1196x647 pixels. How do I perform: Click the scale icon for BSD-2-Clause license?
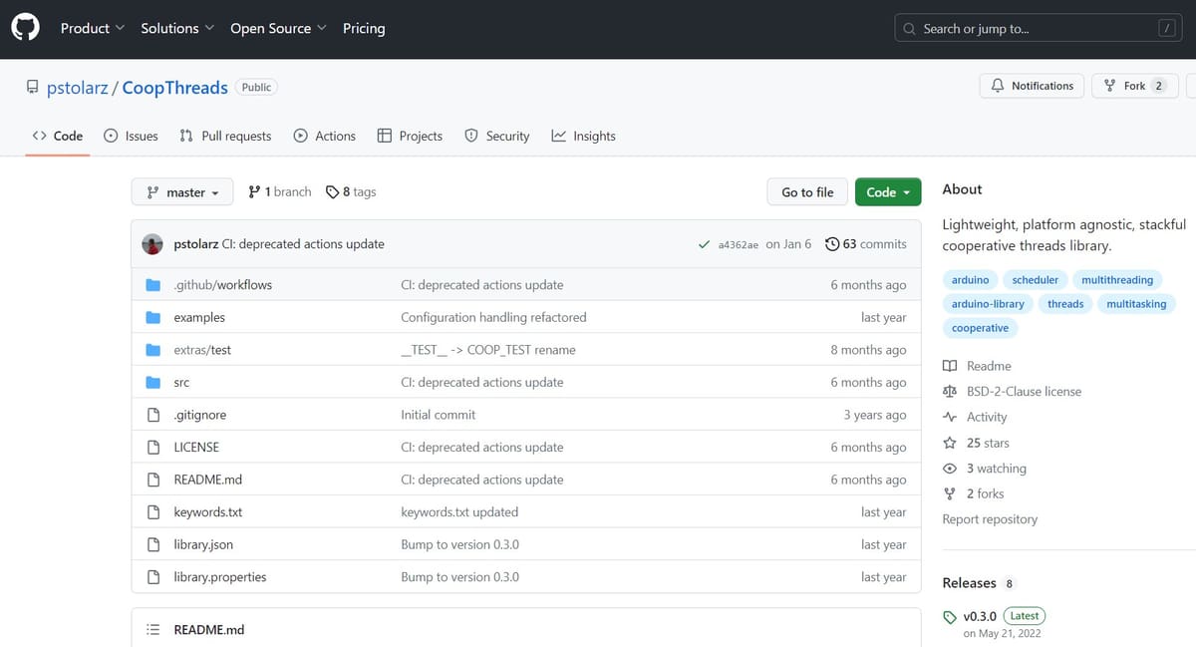tap(950, 392)
